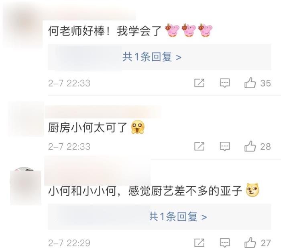Open the third commenter's avatar
The height and width of the screenshot is (248, 281).
click(x=26, y=186)
